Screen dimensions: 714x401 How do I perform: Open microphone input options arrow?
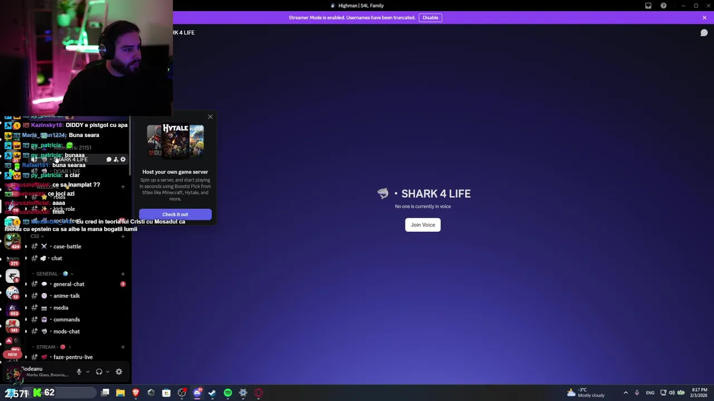pyautogui.click(x=88, y=372)
